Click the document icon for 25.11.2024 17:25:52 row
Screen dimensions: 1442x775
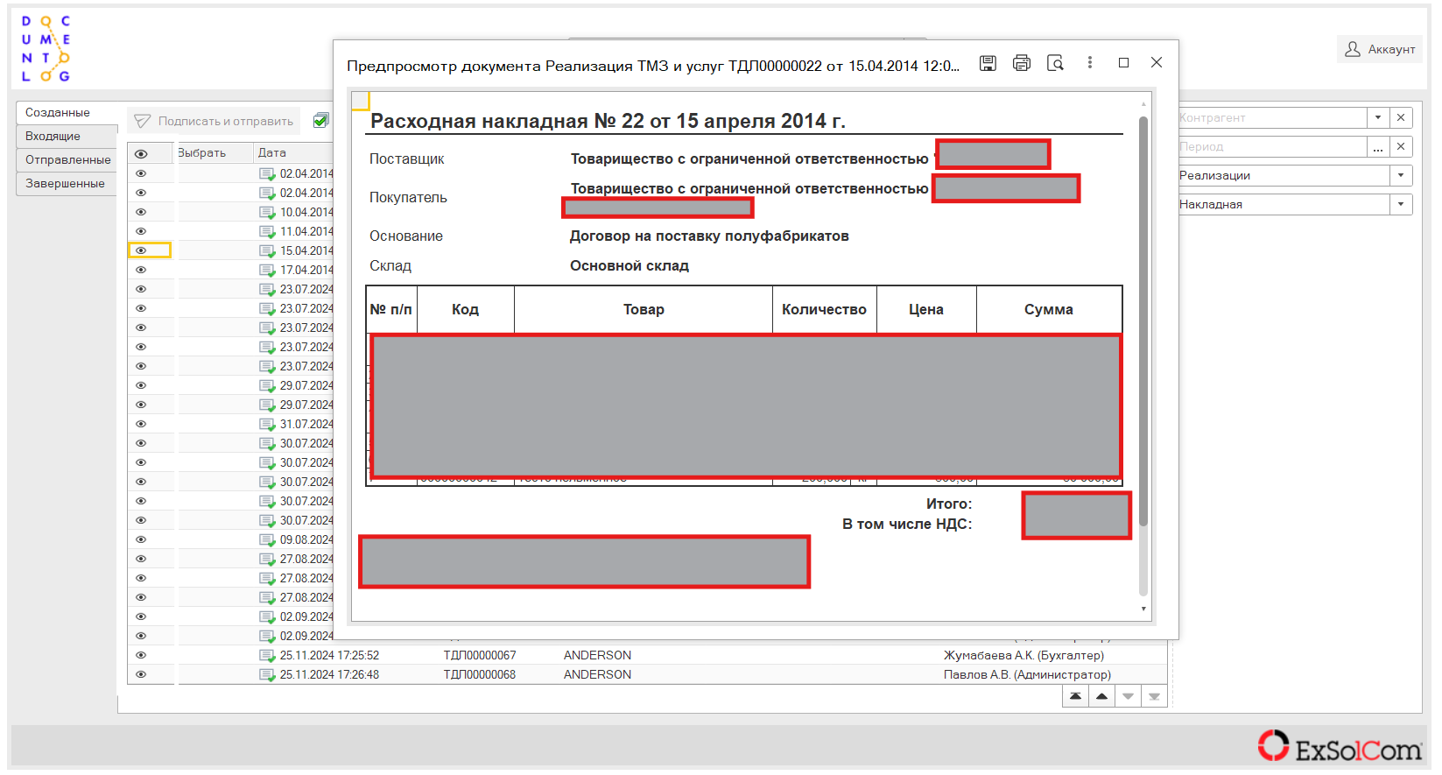pos(267,655)
